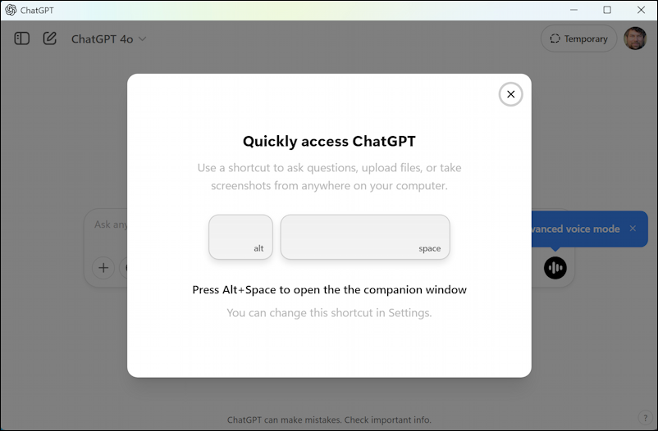658x431 pixels.
Task: Toggle the sidebar panel icon
Action: point(22,39)
